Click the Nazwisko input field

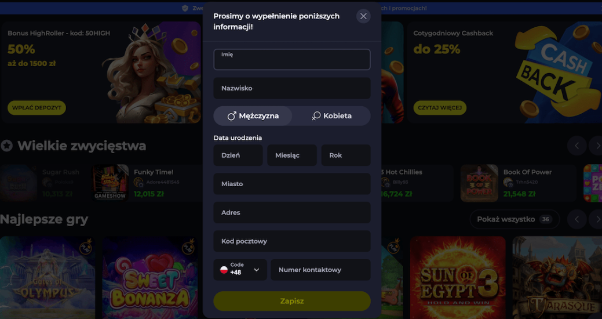click(291, 88)
